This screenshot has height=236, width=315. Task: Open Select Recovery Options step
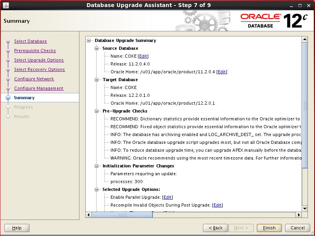click(x=39, y=69)
